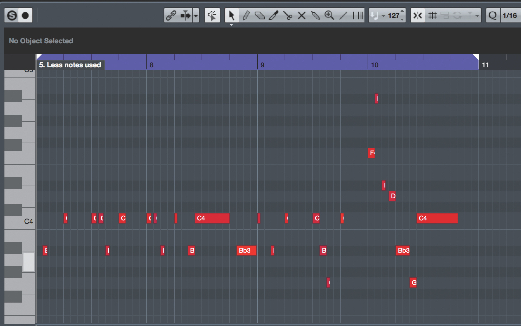Increase insert velocity with up arrow
The height and width of the screenshot is (326, 521).
(402, 11)
